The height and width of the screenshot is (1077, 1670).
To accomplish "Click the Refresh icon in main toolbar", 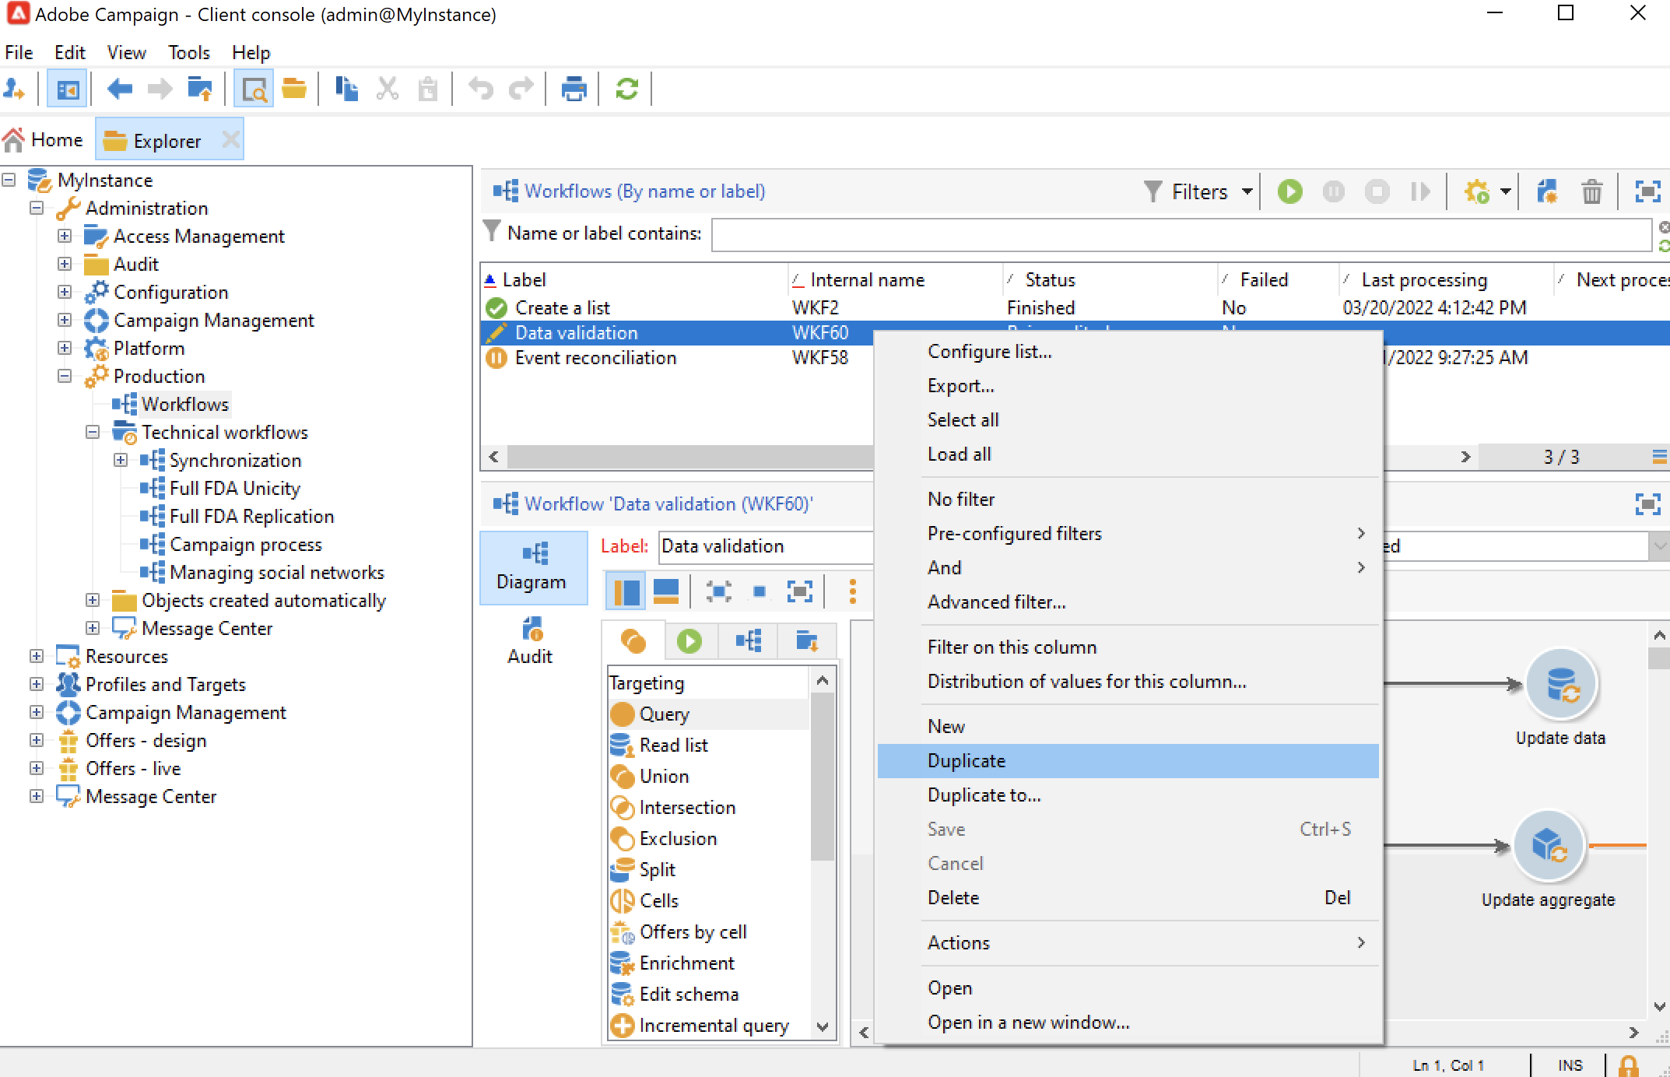I will 626,89.
